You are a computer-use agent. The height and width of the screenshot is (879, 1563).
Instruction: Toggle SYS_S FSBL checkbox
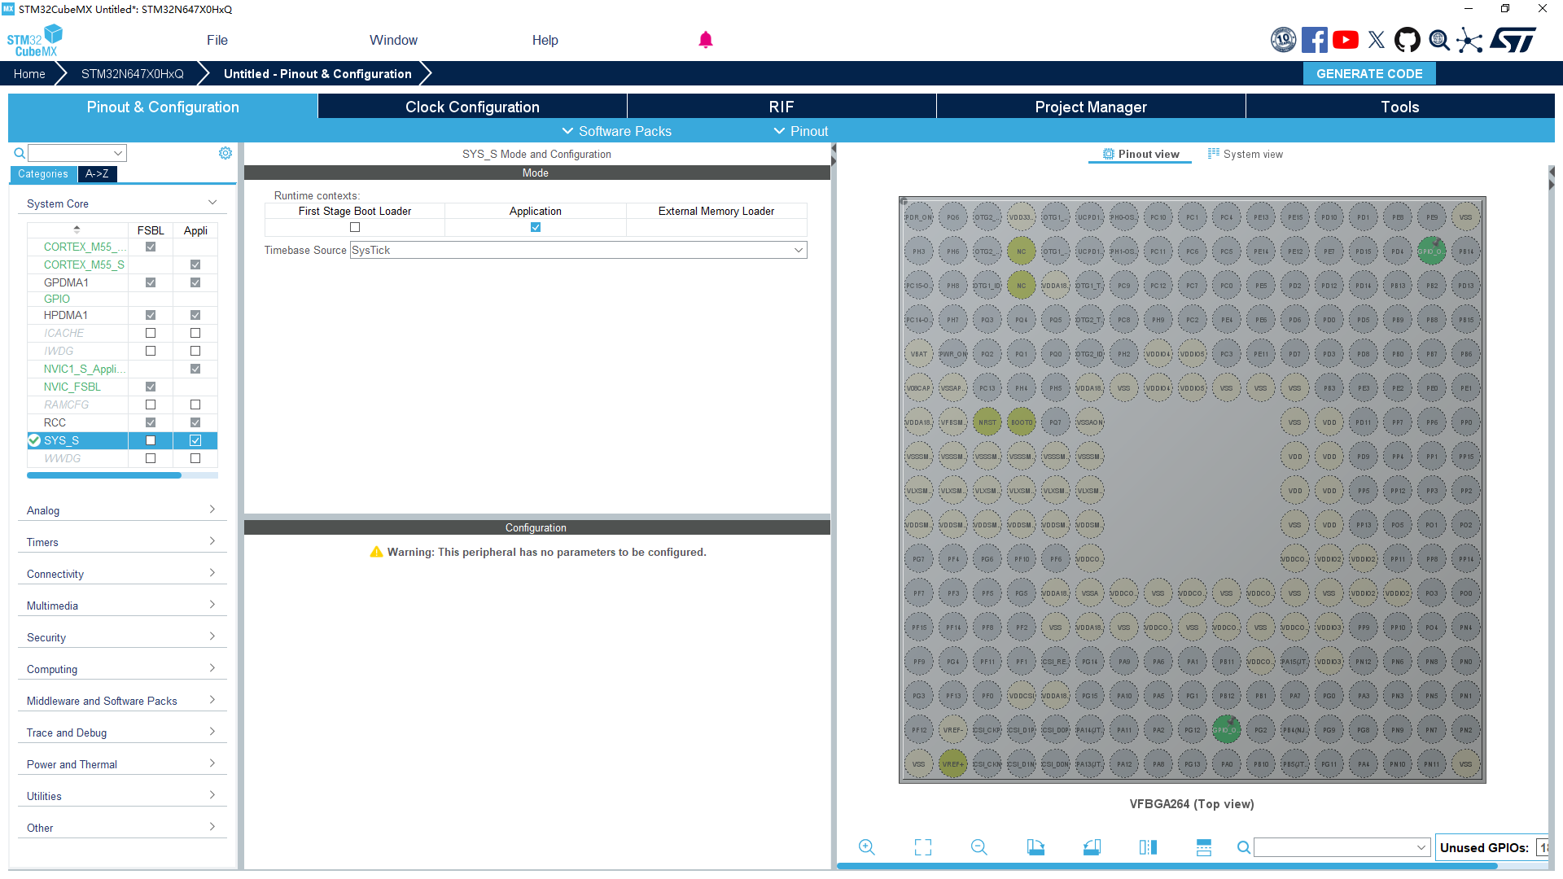(x=151, y=440)
